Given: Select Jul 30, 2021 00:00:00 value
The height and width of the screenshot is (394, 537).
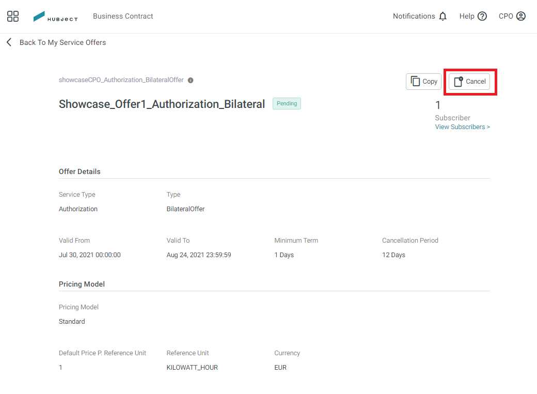Looking at the screenshot, I should (x=90, y=255).
